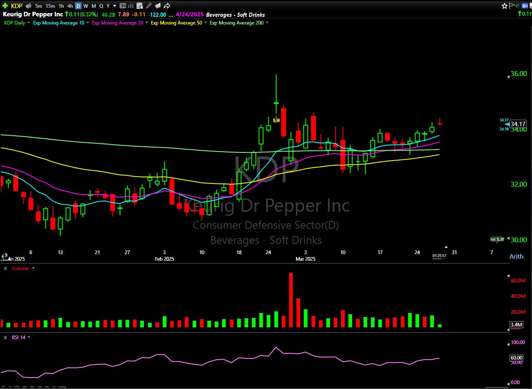
Task: Set chart range to 1D
Action: 54,387
